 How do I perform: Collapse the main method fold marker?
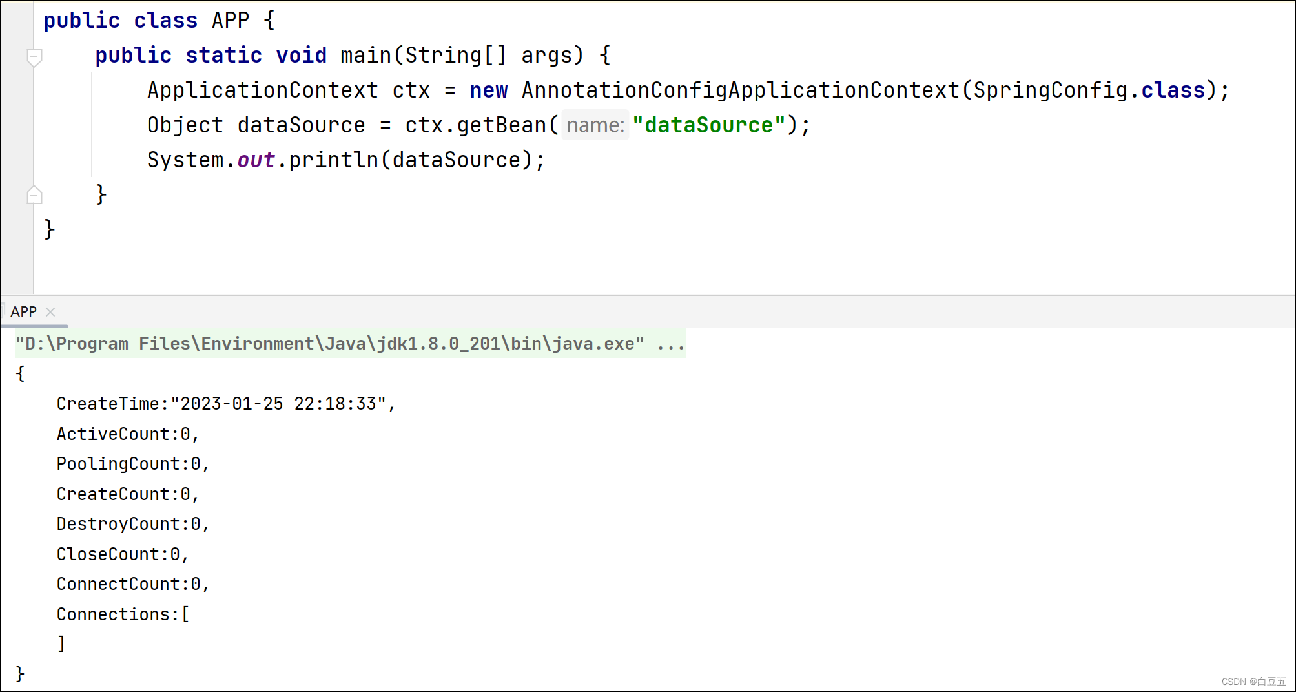(x=35, y=57)
